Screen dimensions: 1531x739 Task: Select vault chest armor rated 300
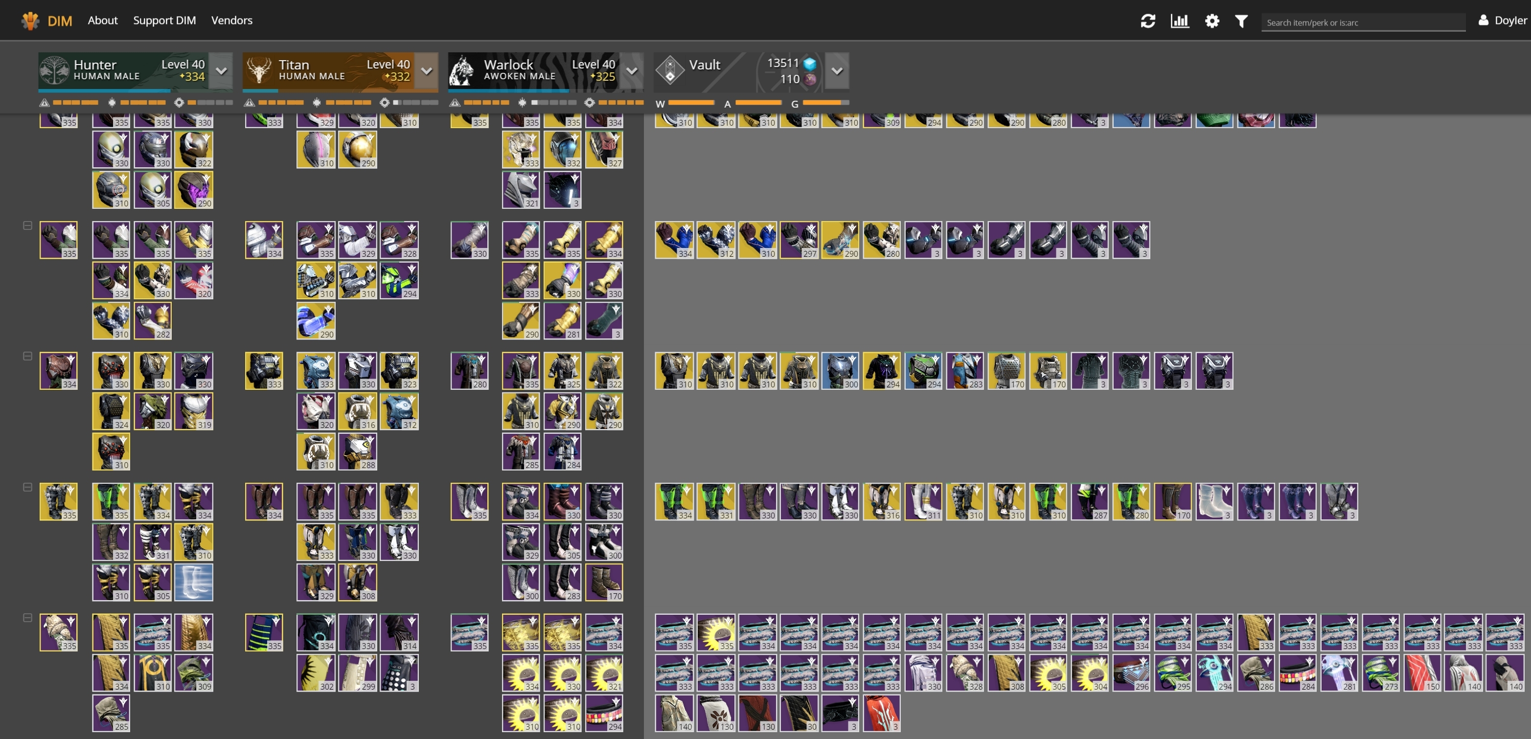click(841, 371)
